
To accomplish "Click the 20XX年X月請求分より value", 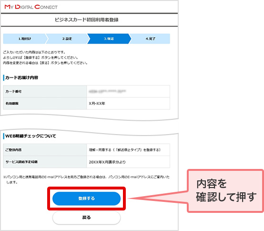I will click(107, 162).
